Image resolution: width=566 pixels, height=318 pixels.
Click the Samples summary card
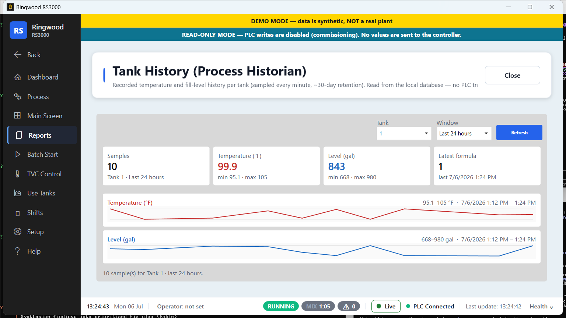click(x=156, y=166)
